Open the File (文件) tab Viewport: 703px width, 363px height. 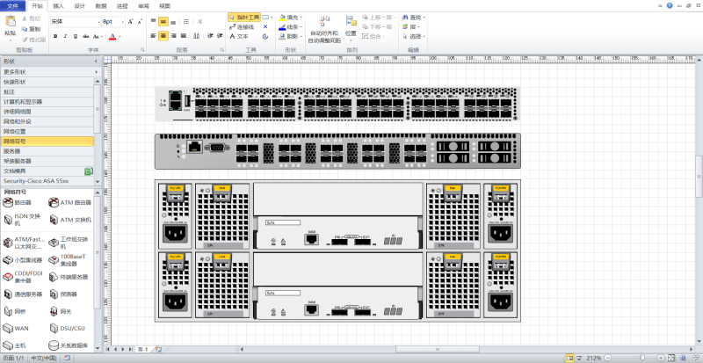tap(13, 6)
